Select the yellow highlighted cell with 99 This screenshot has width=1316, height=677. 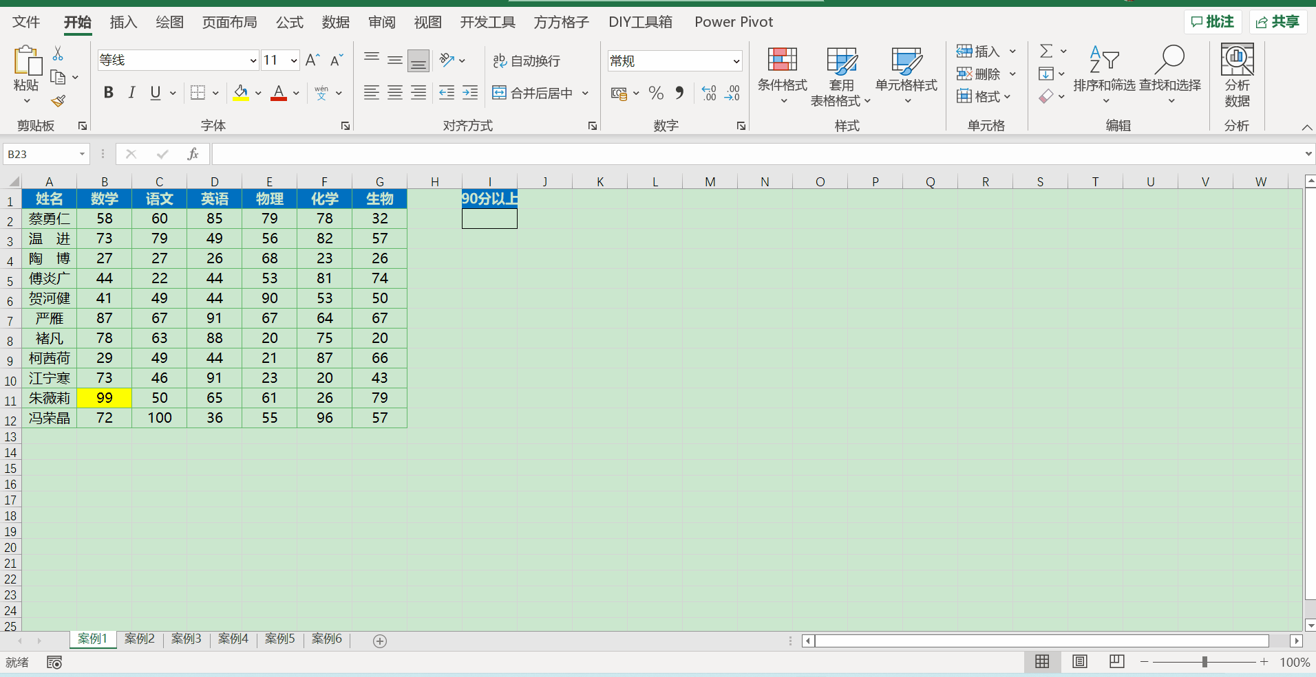(104, 398)
